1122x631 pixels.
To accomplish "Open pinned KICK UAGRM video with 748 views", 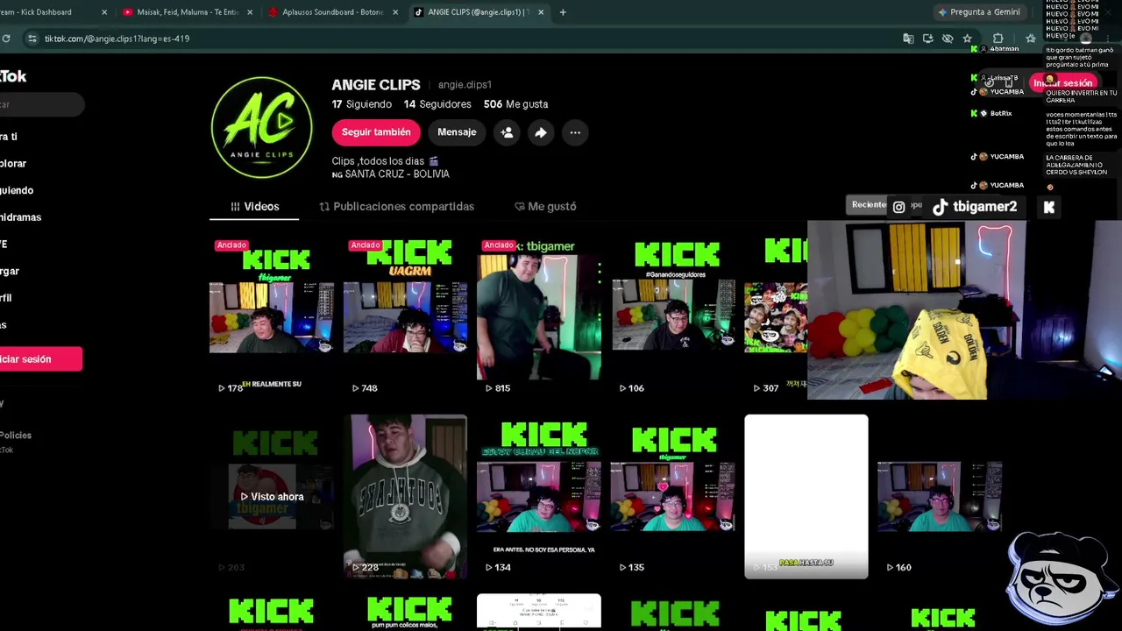I will tap(405, 315).
